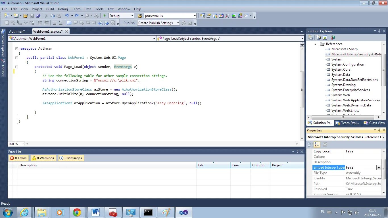Start debugging with green play icon
Image resolution: width=388 pixels, height=218 pixels.
[105, 16]
